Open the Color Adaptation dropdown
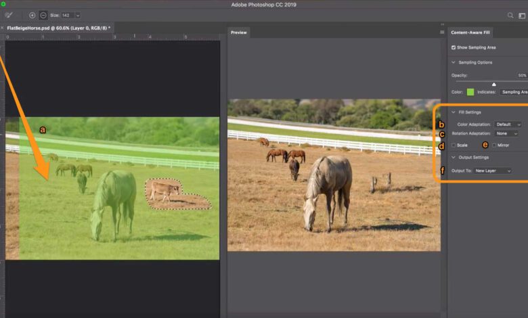528x318 pixels. tap(508, 124)
